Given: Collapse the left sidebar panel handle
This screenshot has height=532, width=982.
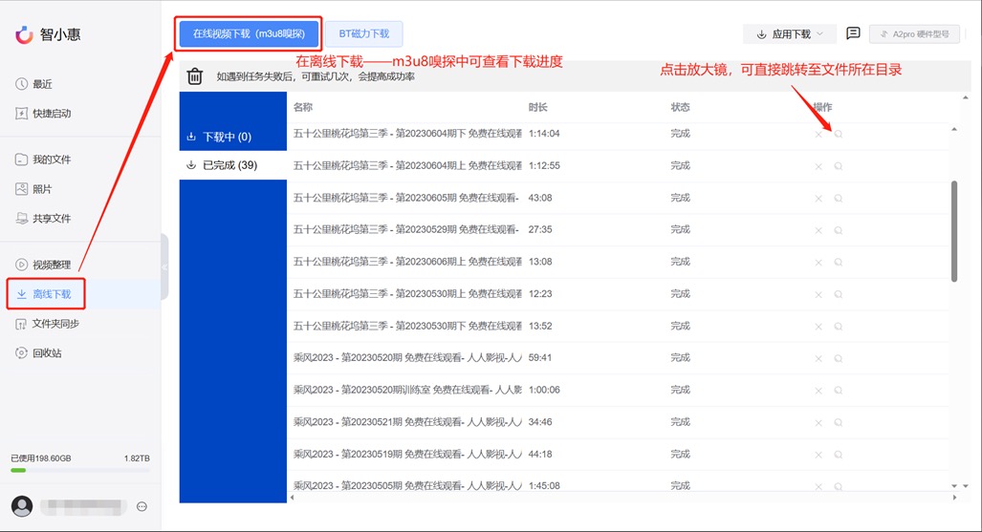Looking at the screenshot, I should [x=164, y=267].
